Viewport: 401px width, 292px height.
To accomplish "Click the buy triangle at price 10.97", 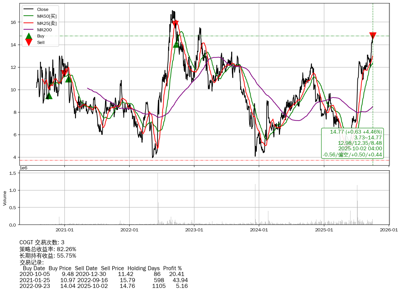I will coord(69,79).
